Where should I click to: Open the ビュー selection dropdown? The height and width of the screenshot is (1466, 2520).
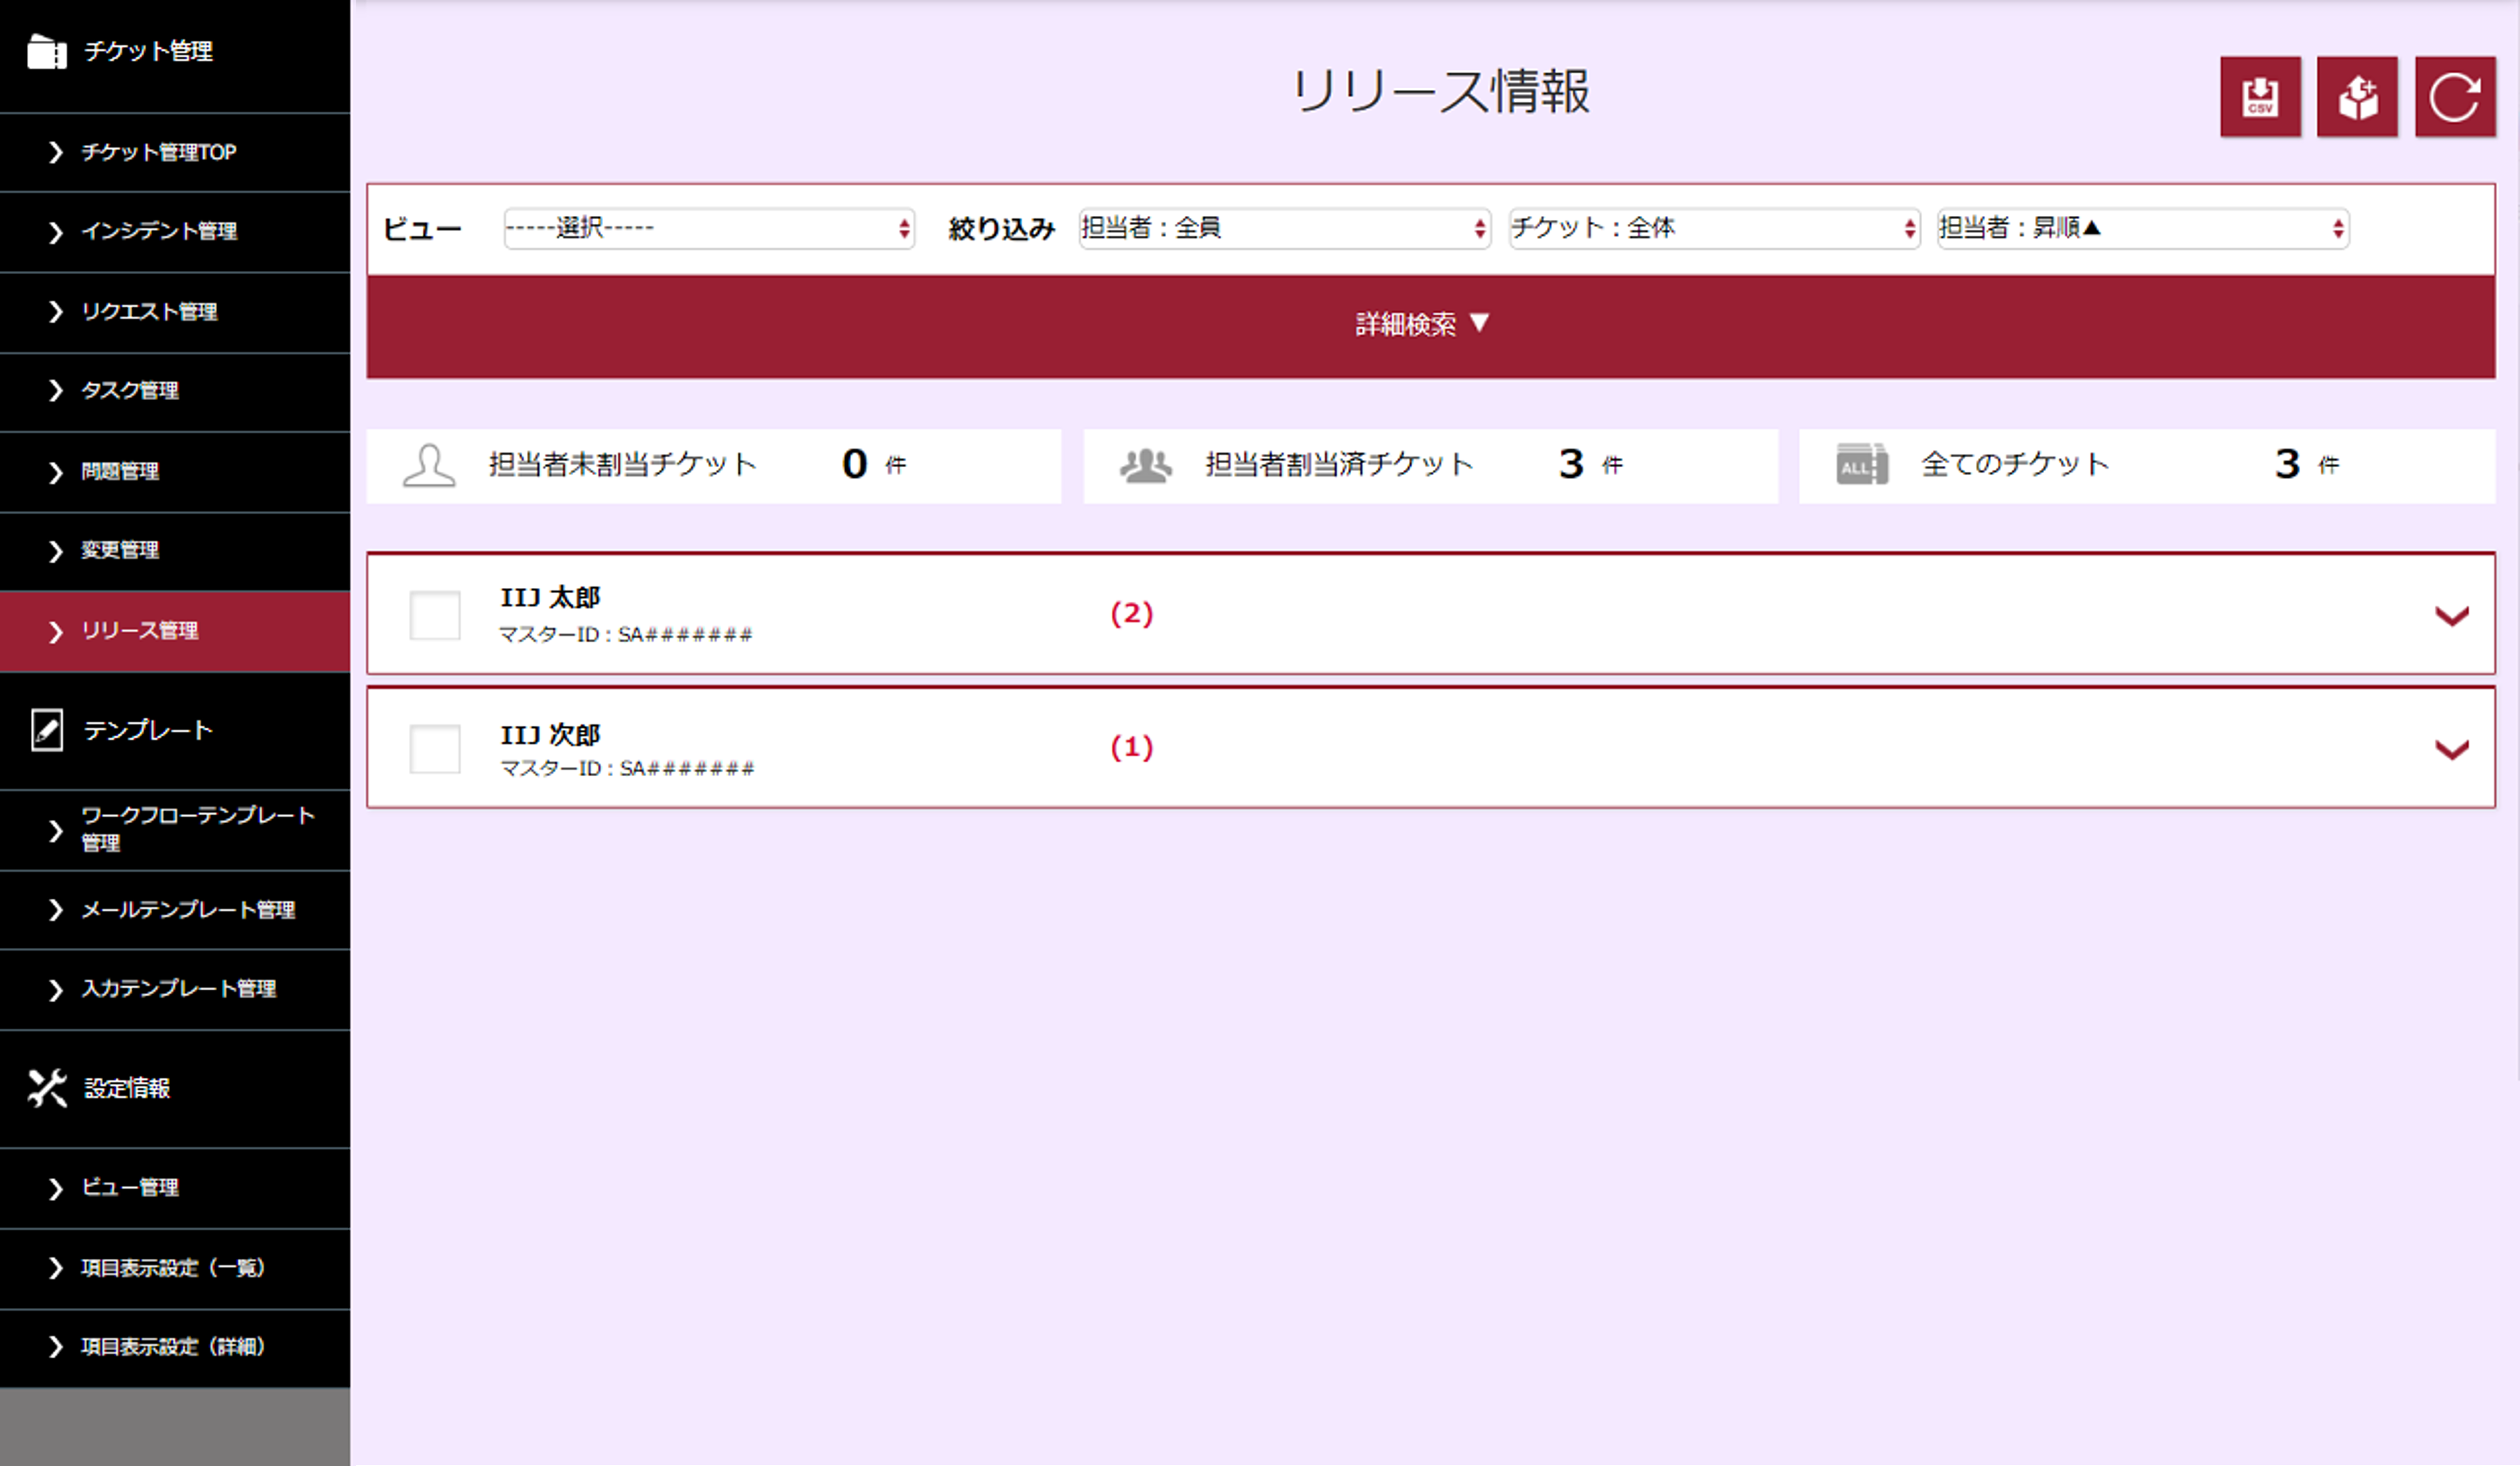709,229
